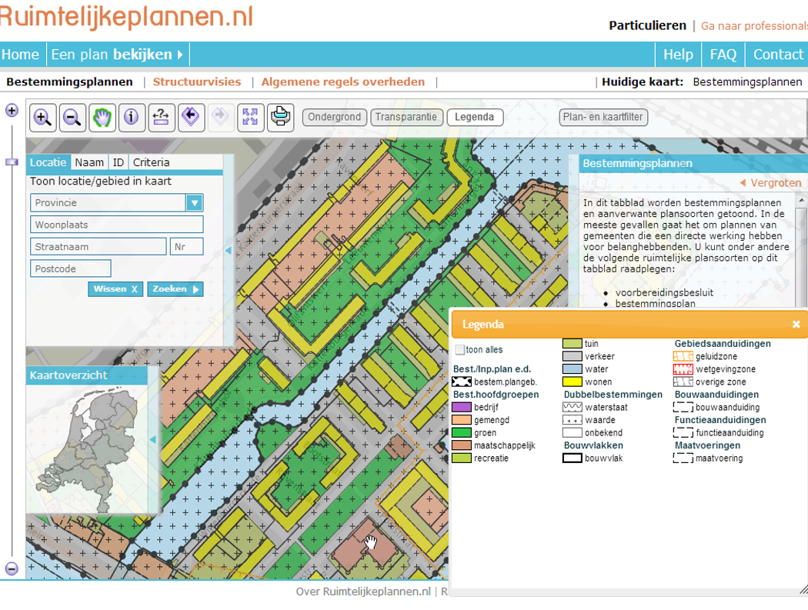
Task: Click the overige zone legend symbol
Action: (x=683, y=382)
